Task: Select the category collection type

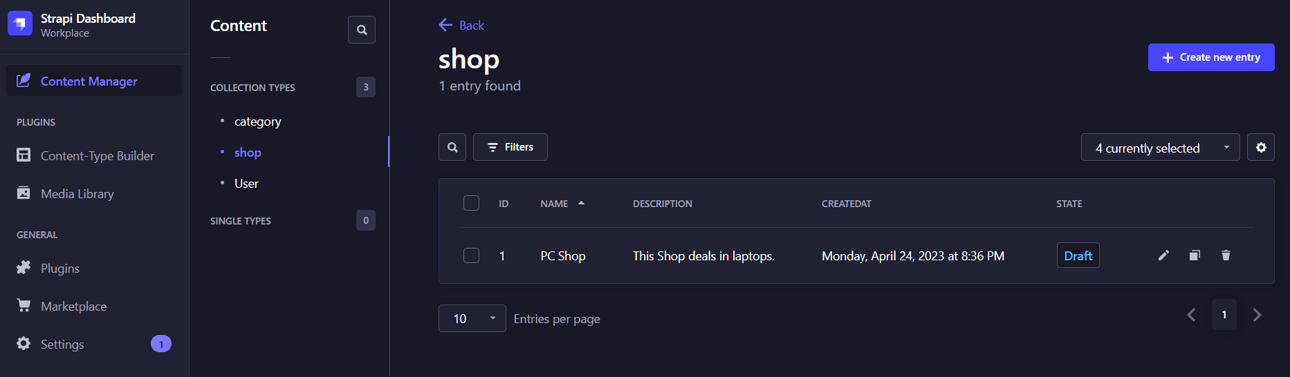Action: [x=257, y=122]
